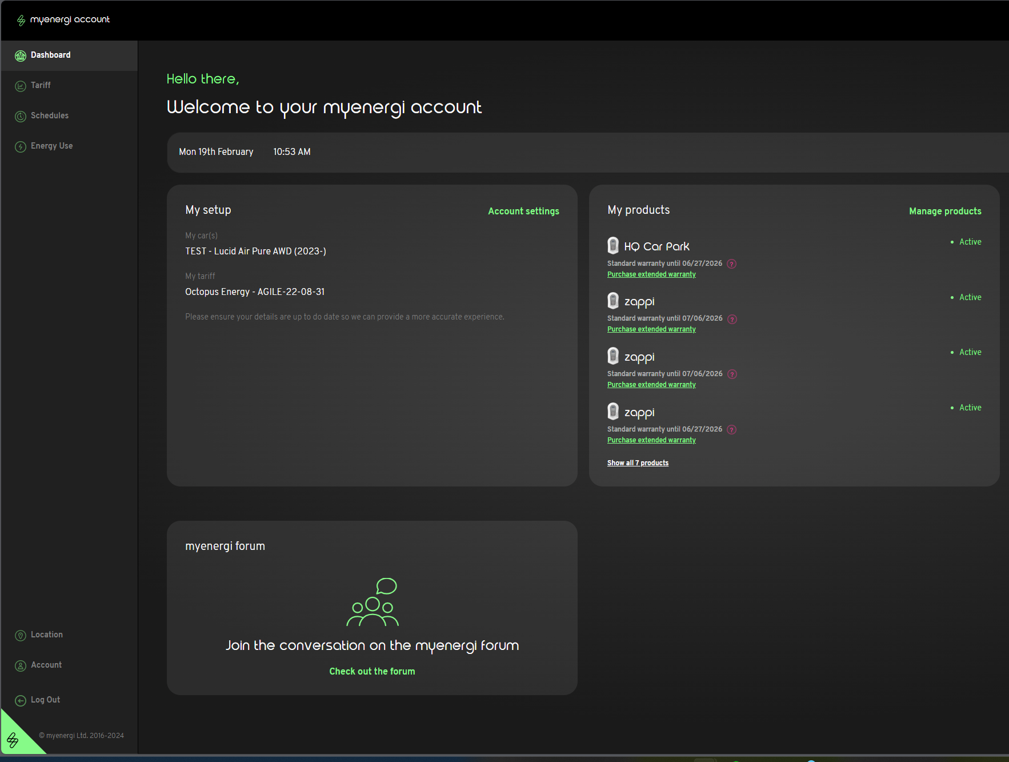Click the forum community icon
Image resolution: width=1009 pixels, height=762 pixels.
coord(373,602)
